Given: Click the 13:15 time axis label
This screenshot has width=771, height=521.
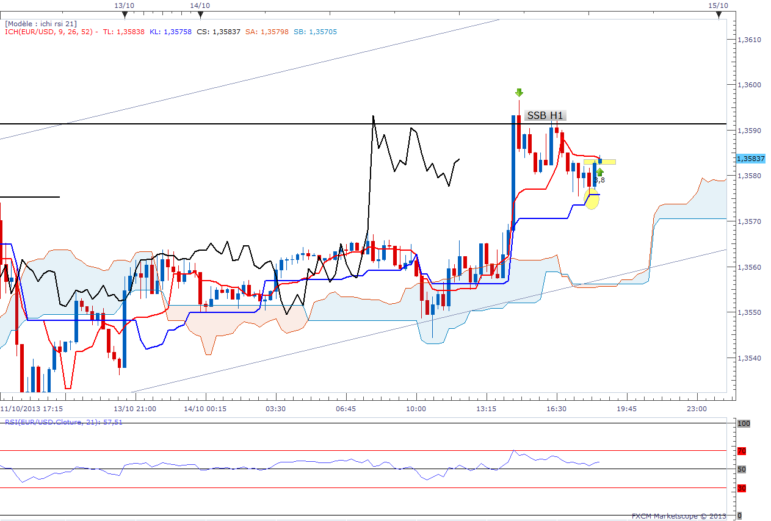Looking at the screenshot, I should (x=487, y=409).
